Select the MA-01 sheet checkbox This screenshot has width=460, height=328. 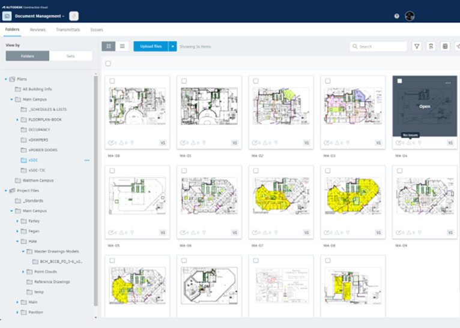[184, 81]
